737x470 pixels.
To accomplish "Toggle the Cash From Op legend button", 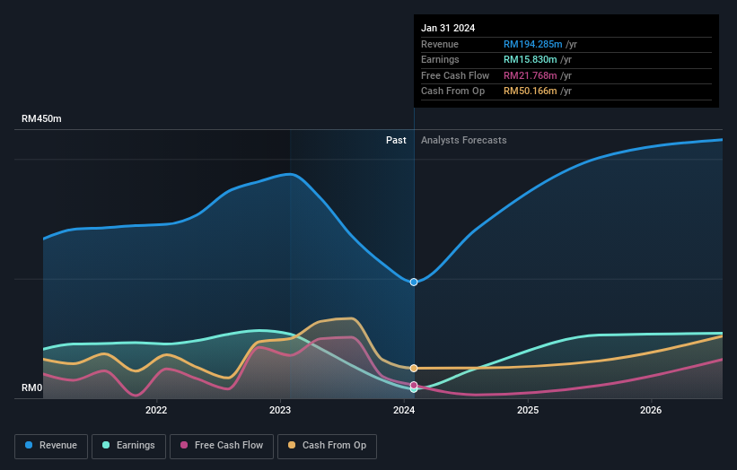I will 327,446.
